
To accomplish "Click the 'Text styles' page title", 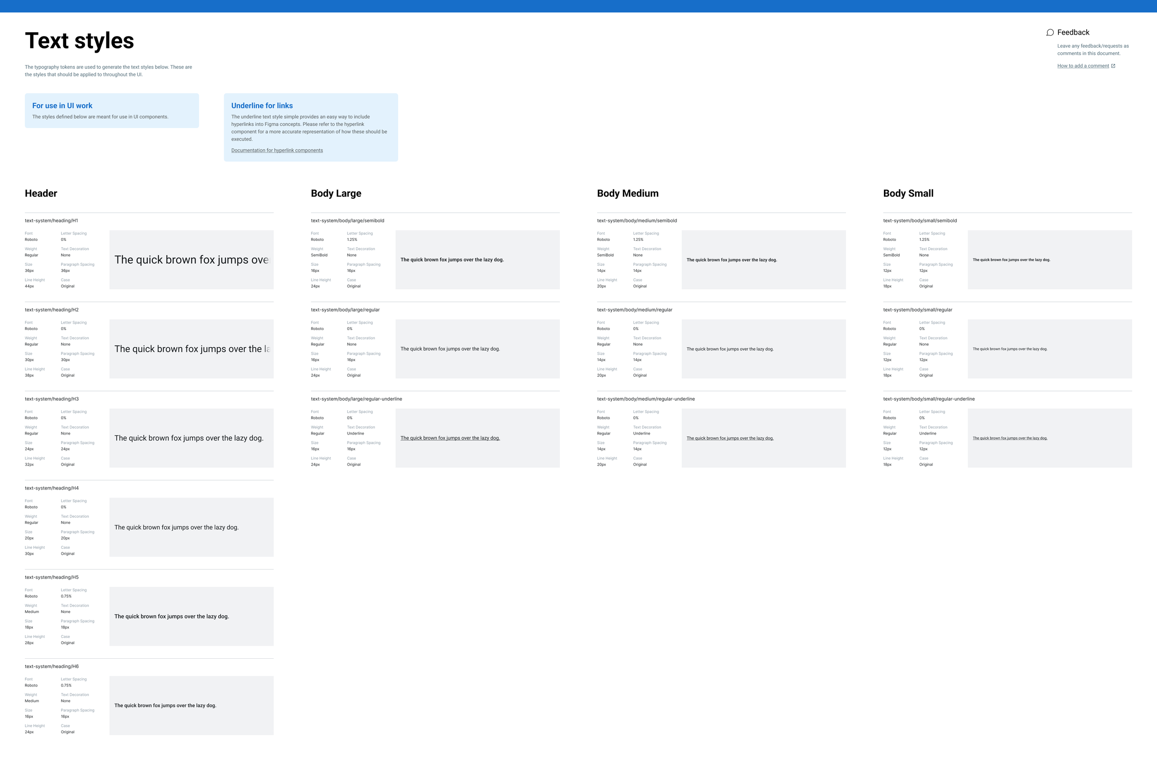I will [x=79, y=41].
